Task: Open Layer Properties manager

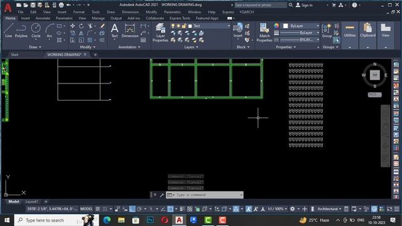Action: tap(160, 33)
